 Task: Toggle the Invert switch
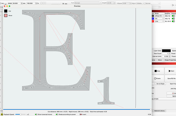pyautogui.click(x=81, y=114)
